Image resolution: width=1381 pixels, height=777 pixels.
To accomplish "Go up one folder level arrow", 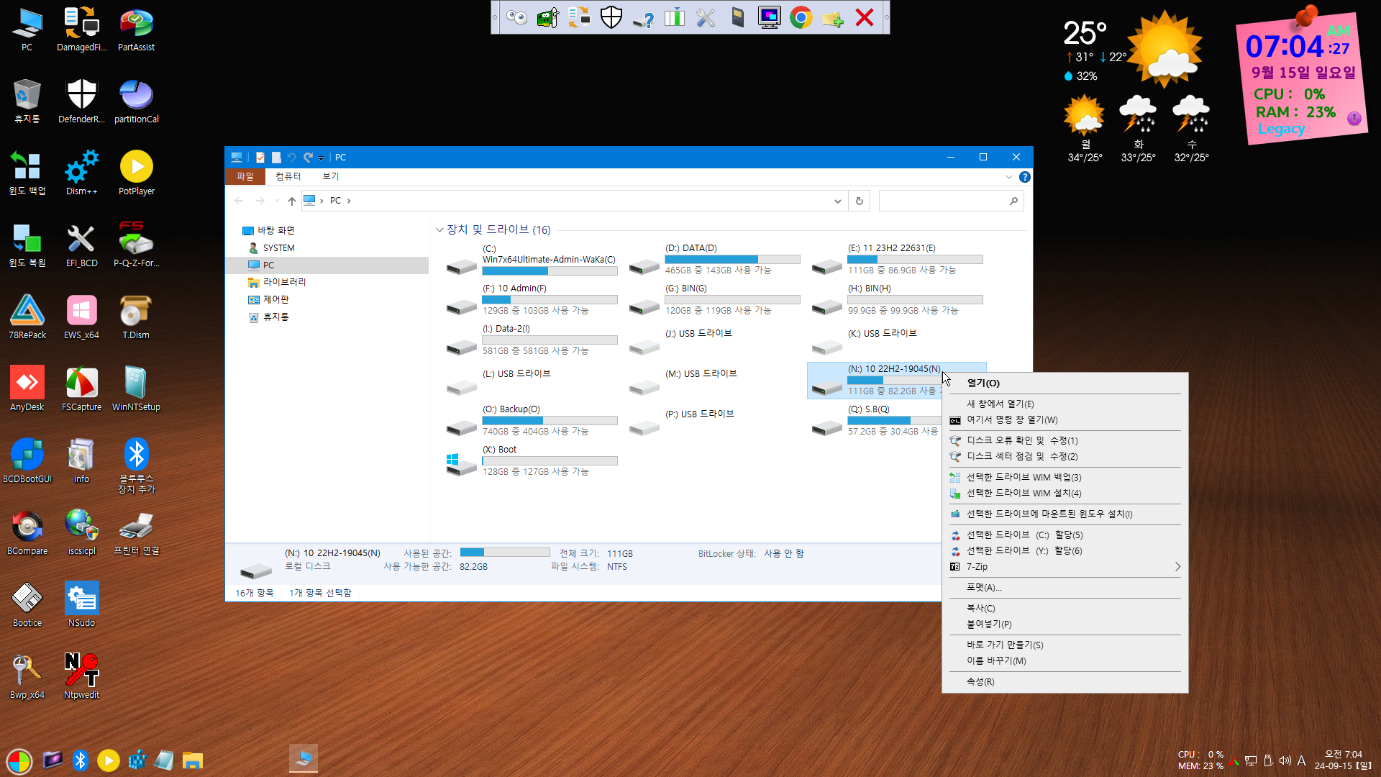I will coord(291,201).
